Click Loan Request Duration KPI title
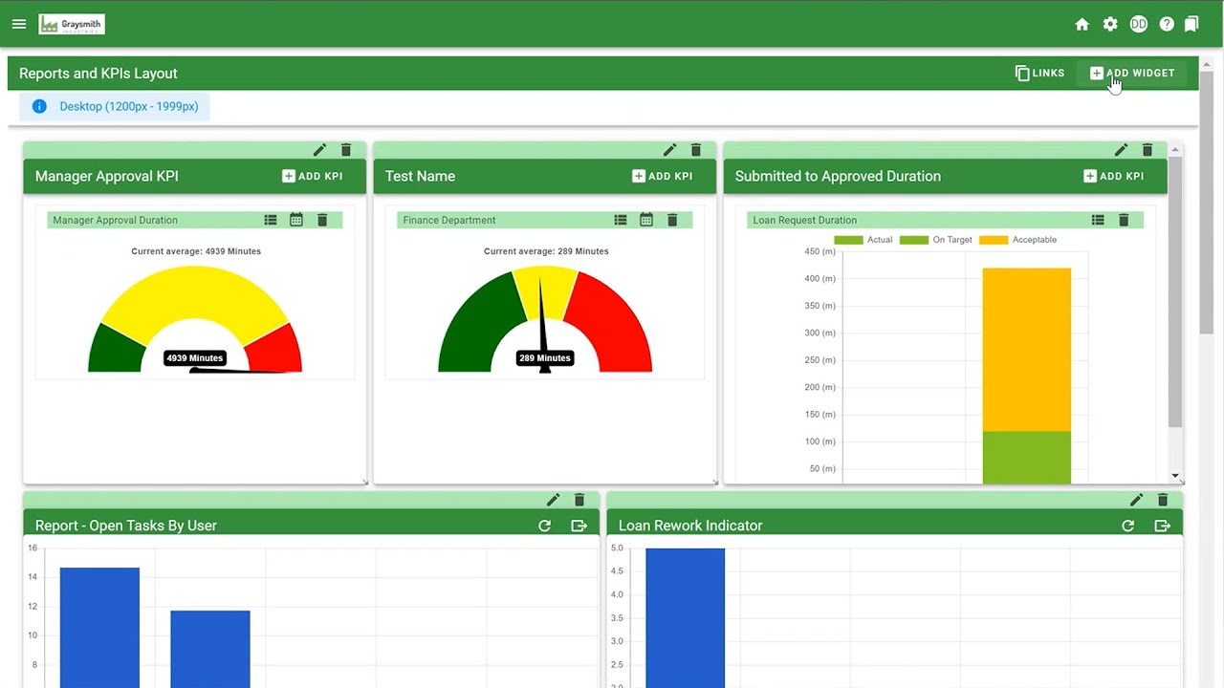The height and width of the screenshot is (688, 1224). click(805, 220)
